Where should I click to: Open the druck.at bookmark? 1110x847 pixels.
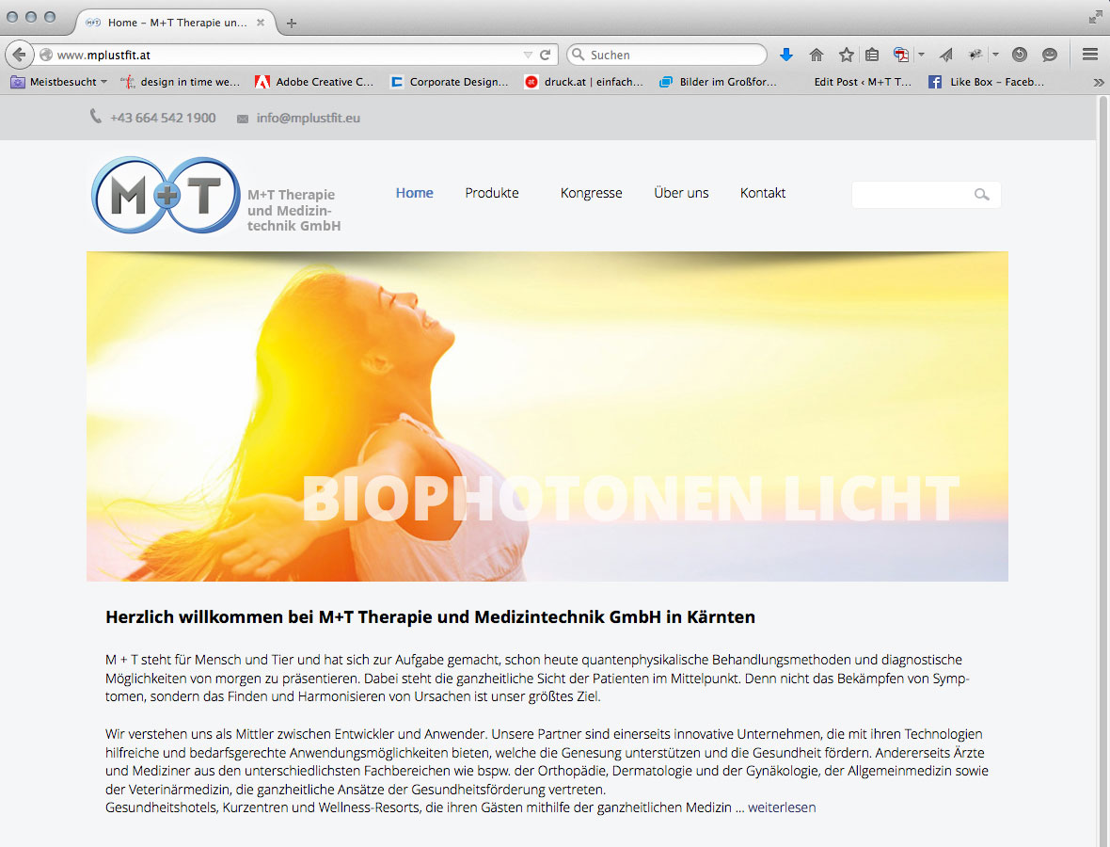tap(584, 82)
